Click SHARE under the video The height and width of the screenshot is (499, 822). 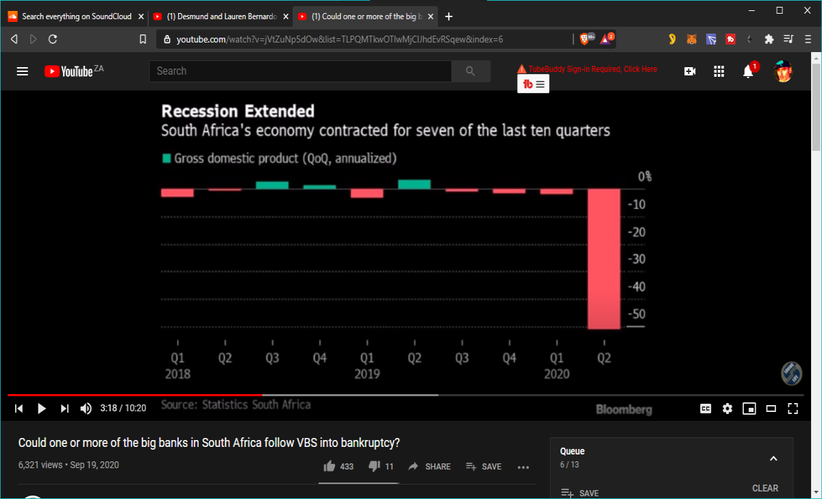[x=429, y=467]
